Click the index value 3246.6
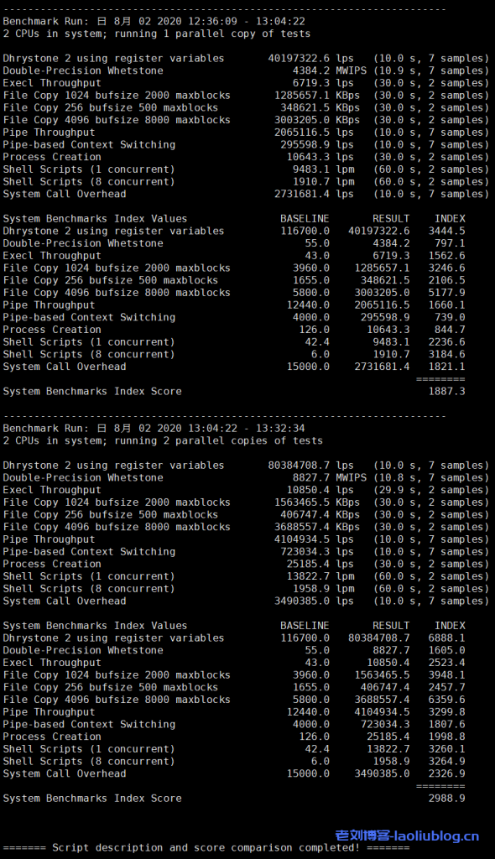Image resolution: width=495 pixels, height=859 pixels. (x=447, y=268)
